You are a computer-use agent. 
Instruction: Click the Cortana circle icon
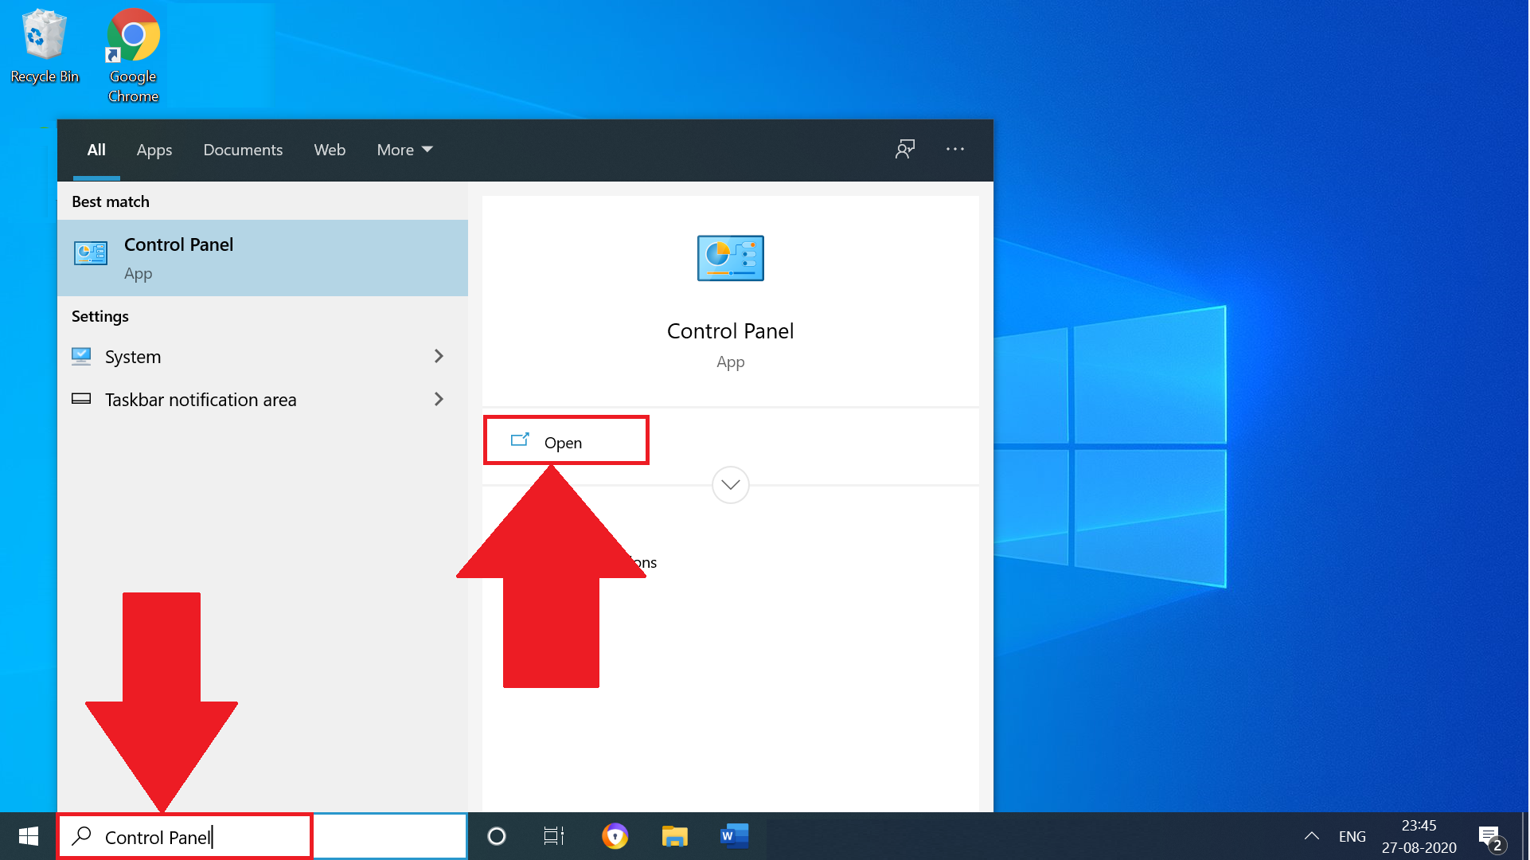click(x=497, y=836)
